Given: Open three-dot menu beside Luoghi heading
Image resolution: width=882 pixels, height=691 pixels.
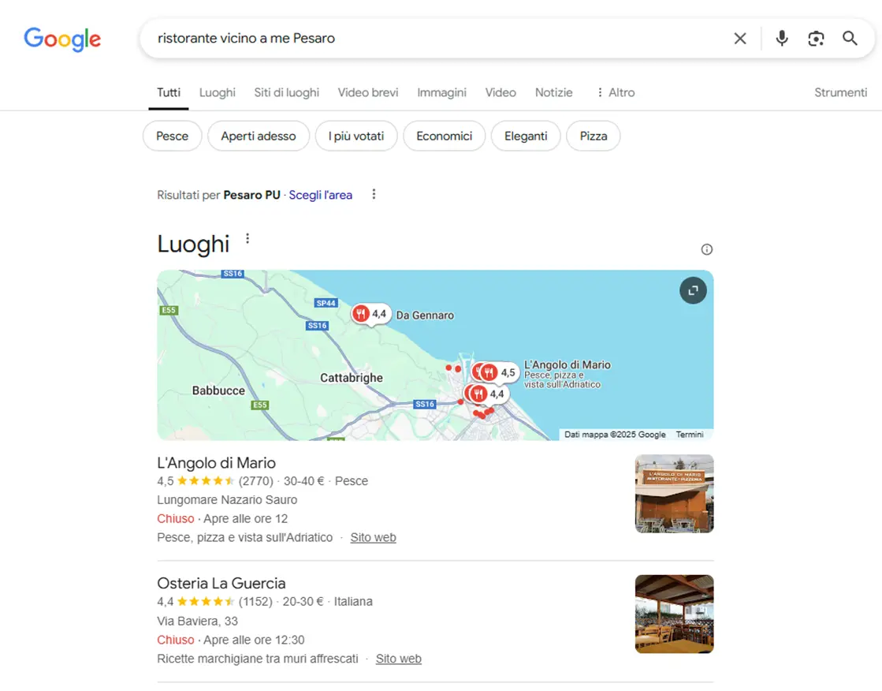Looking at the screenshot, I should tap(247, 239).
